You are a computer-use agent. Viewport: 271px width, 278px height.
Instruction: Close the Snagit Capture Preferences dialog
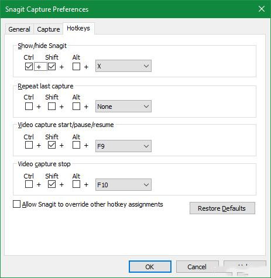click(262, 9)
